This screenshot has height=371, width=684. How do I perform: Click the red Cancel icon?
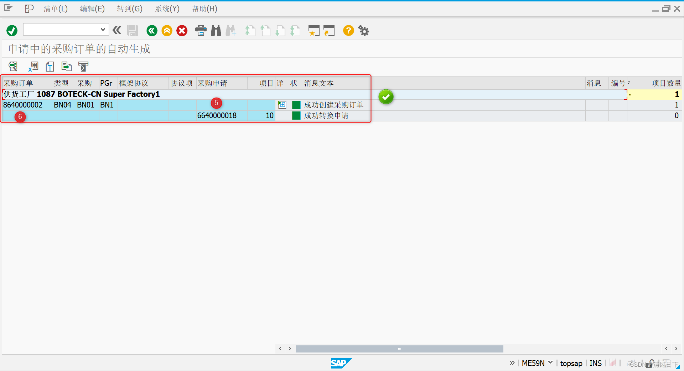(182, 31)
